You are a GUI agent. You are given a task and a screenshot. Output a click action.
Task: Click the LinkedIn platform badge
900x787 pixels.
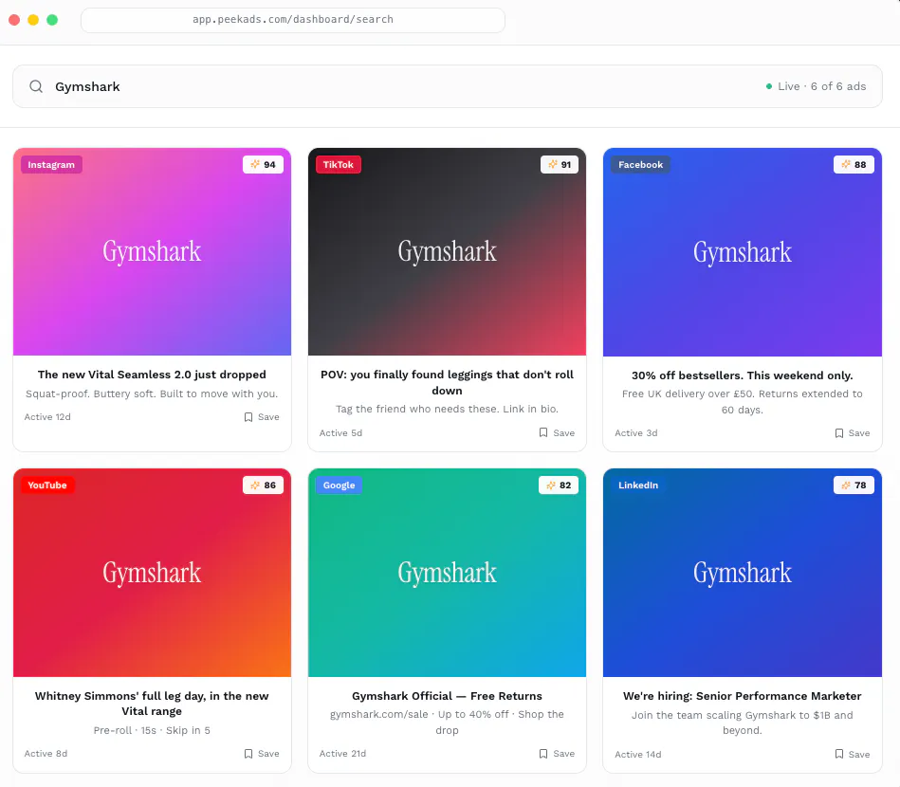tap(637, 485)
